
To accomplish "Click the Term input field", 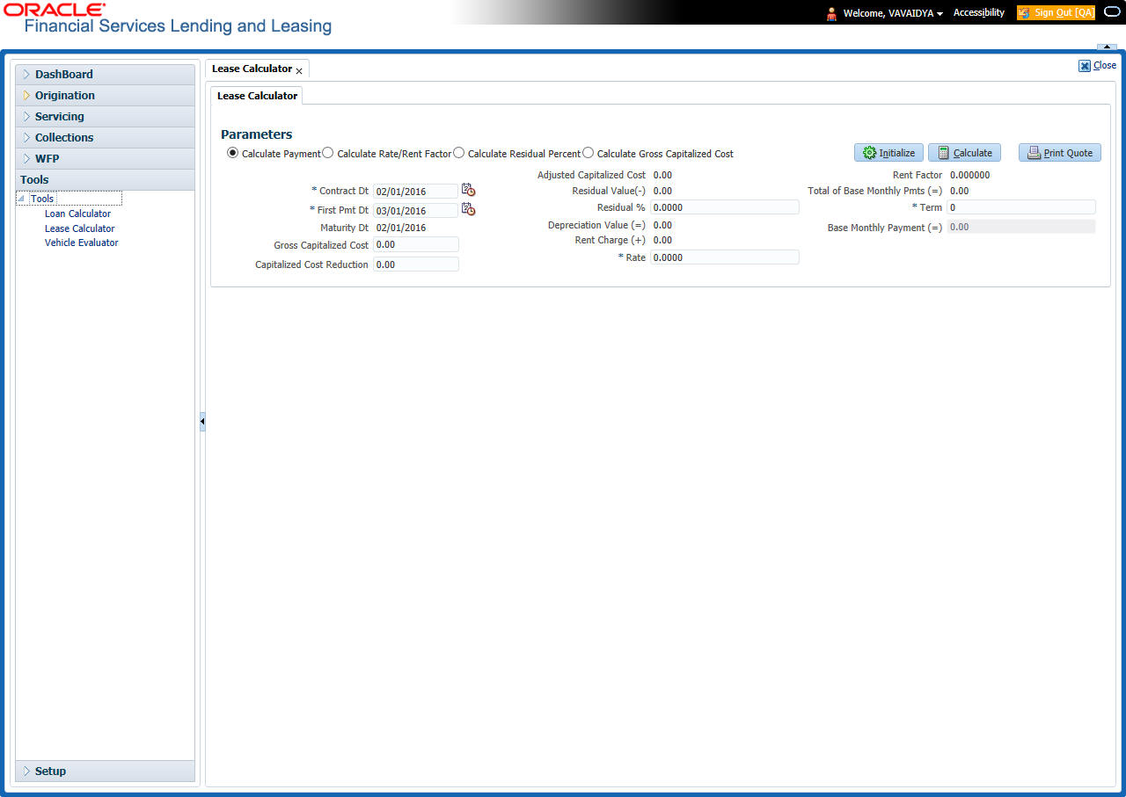I will tap(1021, 207).
